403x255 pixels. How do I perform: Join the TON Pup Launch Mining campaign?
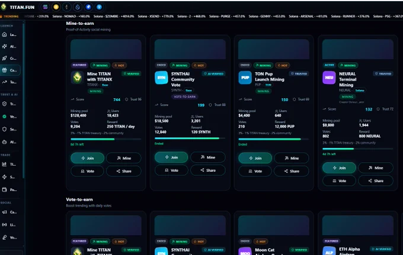[x=255, y=158]
